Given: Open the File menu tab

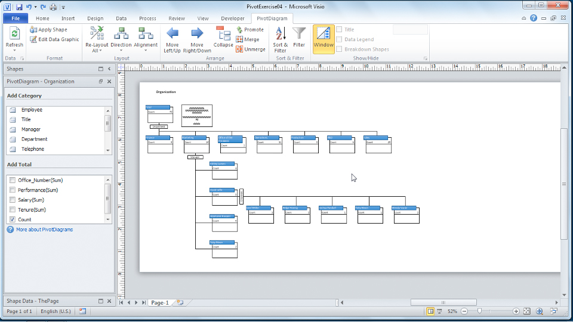Looking at the screenshot, I should pos(16,18).
